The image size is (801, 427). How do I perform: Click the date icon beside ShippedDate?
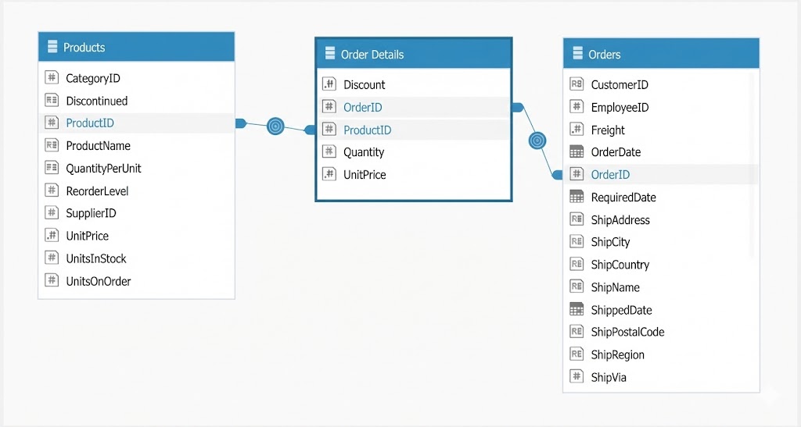(x=577, y=310)
